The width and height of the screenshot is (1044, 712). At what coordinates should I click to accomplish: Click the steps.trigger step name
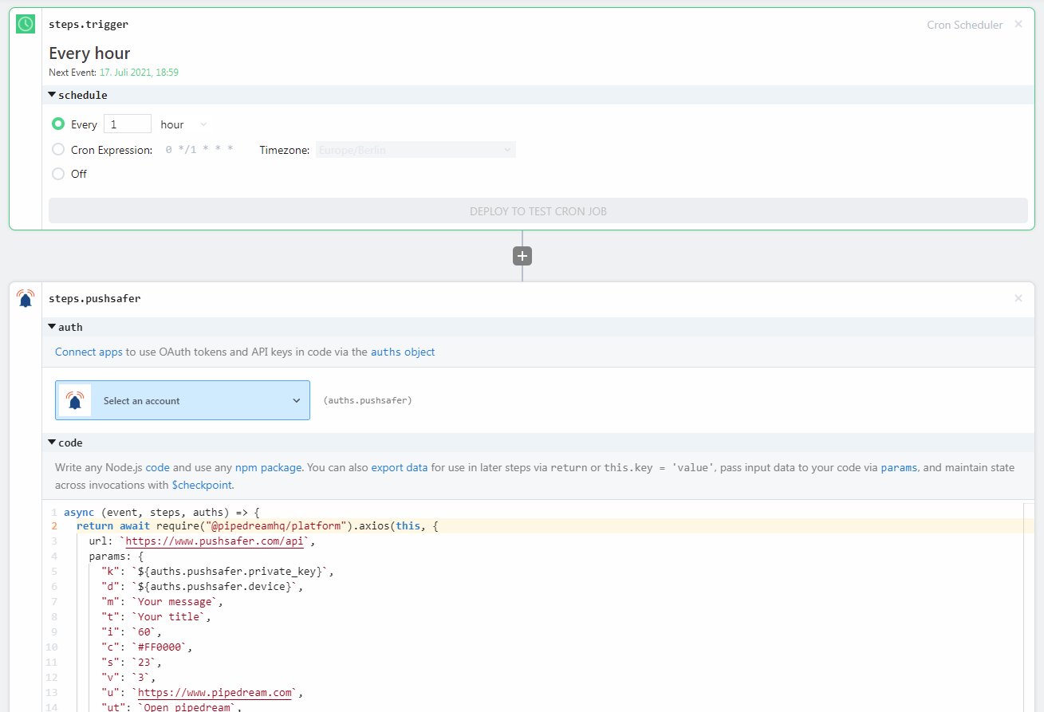(x=89, y=24)
